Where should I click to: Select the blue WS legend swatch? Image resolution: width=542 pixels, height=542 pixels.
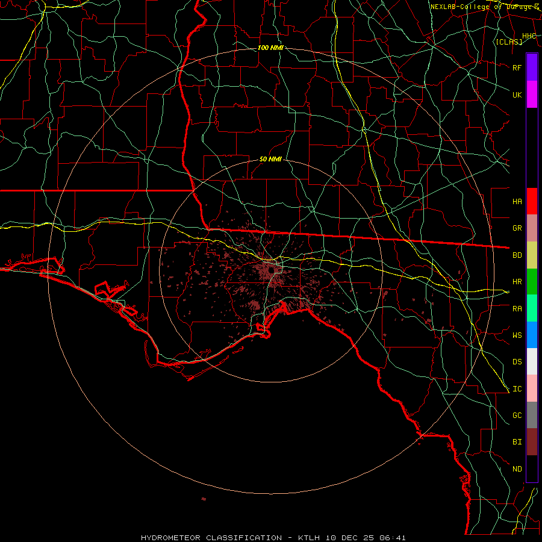pyautogui.click(x=532, y=335)
